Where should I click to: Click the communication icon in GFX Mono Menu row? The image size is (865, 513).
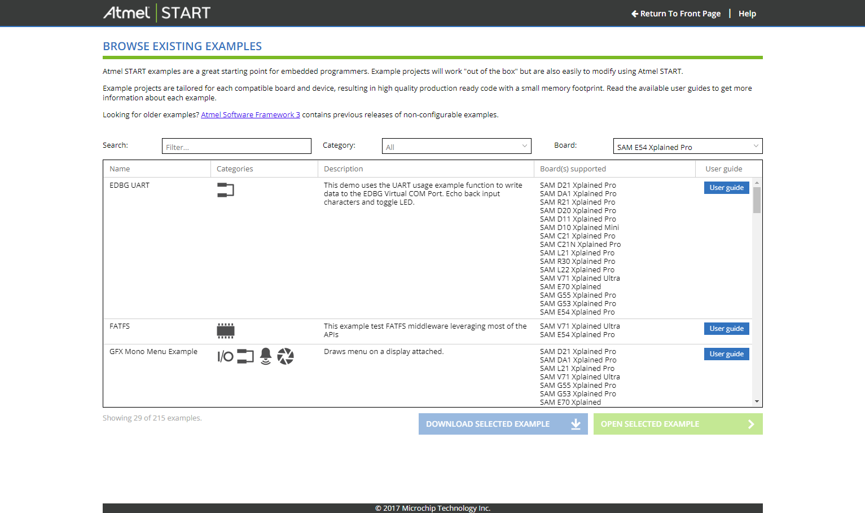[245, 356]
